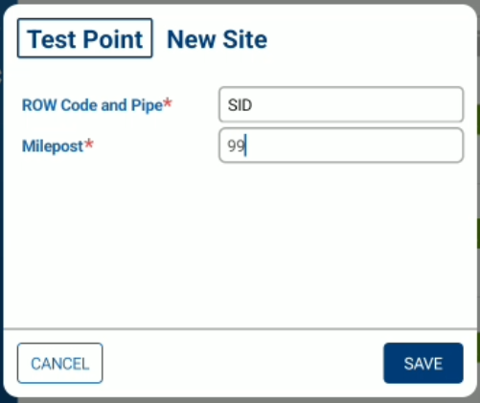Click the divider line above the buttons
Screen dimensions: 480x403
(240, 328)
